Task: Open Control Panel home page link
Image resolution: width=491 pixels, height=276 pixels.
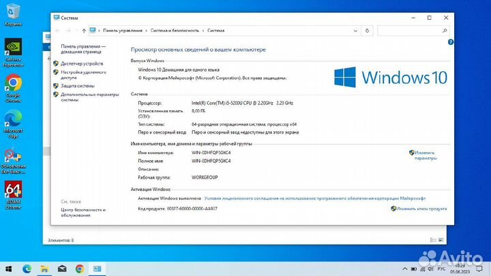Action: tap(83, 49)
